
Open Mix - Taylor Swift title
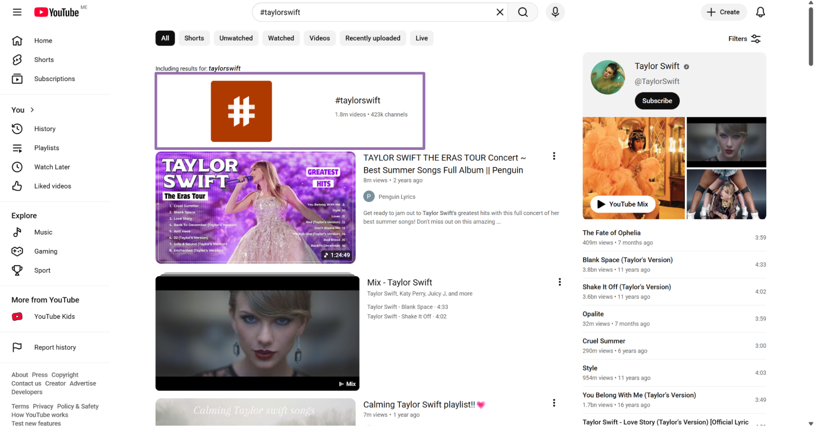[399, 283]
